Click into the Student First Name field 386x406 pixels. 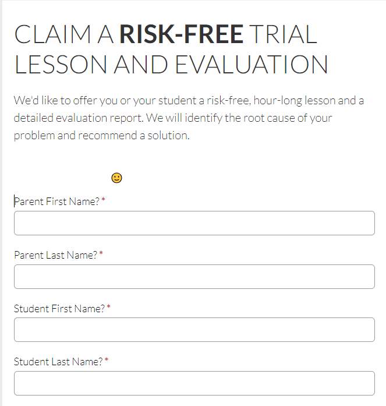[194, 330]
